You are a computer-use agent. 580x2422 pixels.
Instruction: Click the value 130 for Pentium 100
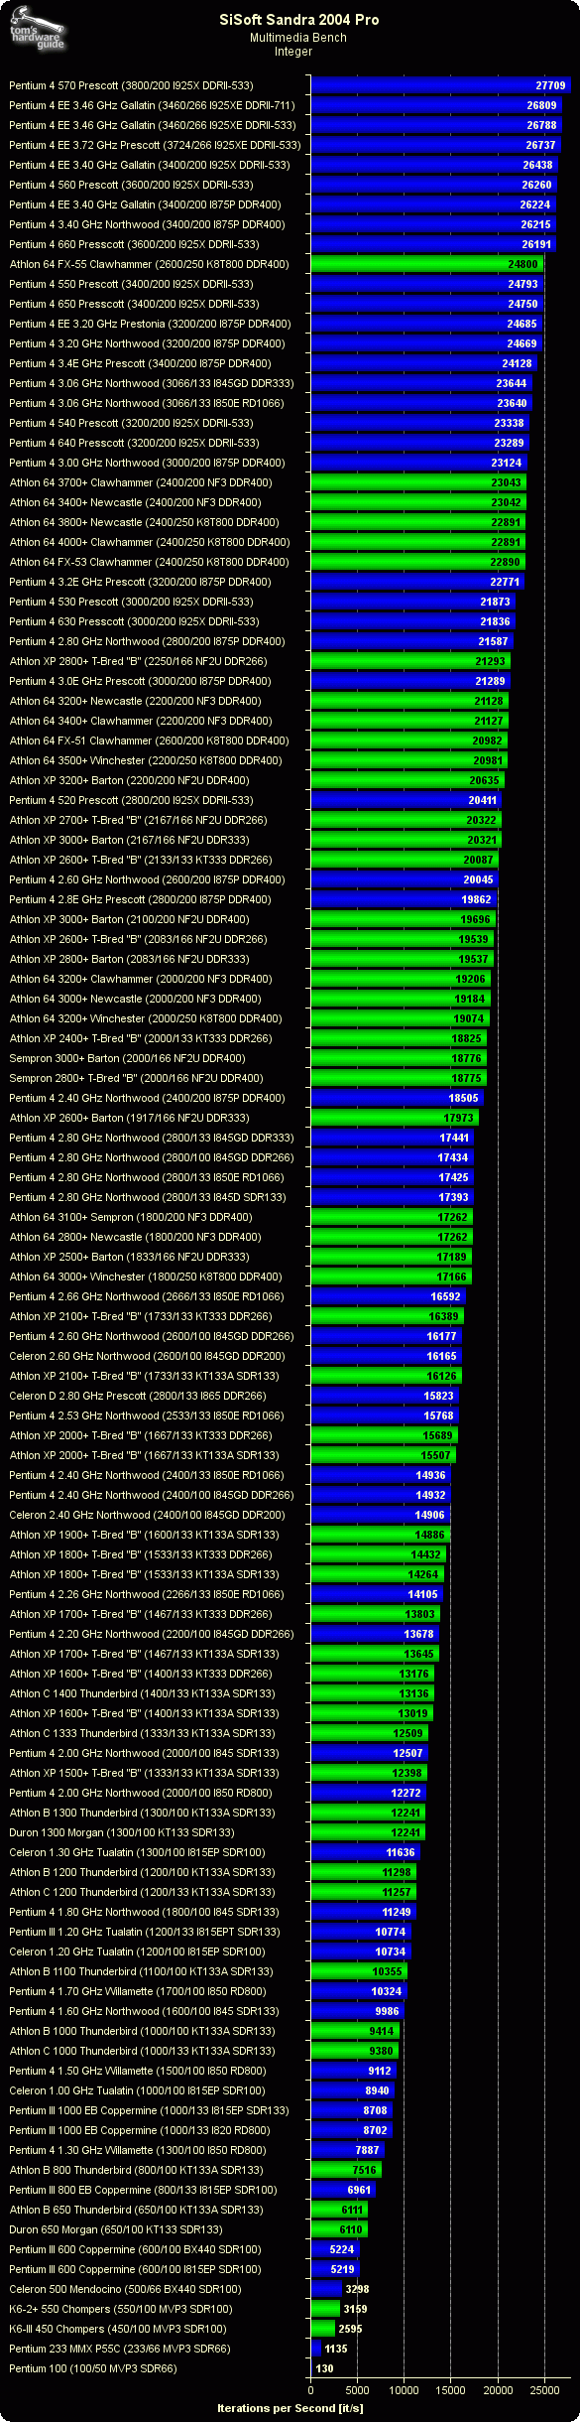324,2368
